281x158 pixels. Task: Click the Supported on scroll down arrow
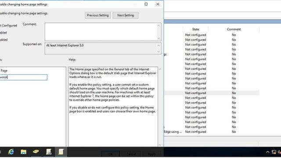pos(159,52)
